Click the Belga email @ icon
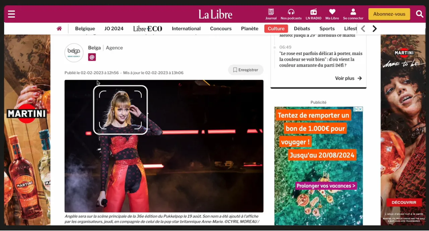 click(x=92, y=57)
